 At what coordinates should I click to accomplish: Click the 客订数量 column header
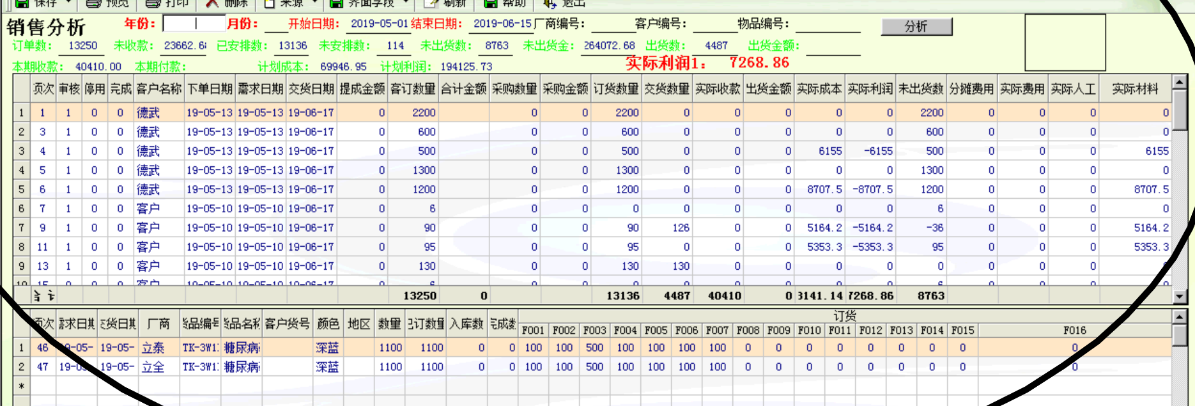[413, 89]
